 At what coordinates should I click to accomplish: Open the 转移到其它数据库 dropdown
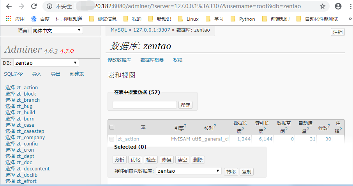pos(189,171)
